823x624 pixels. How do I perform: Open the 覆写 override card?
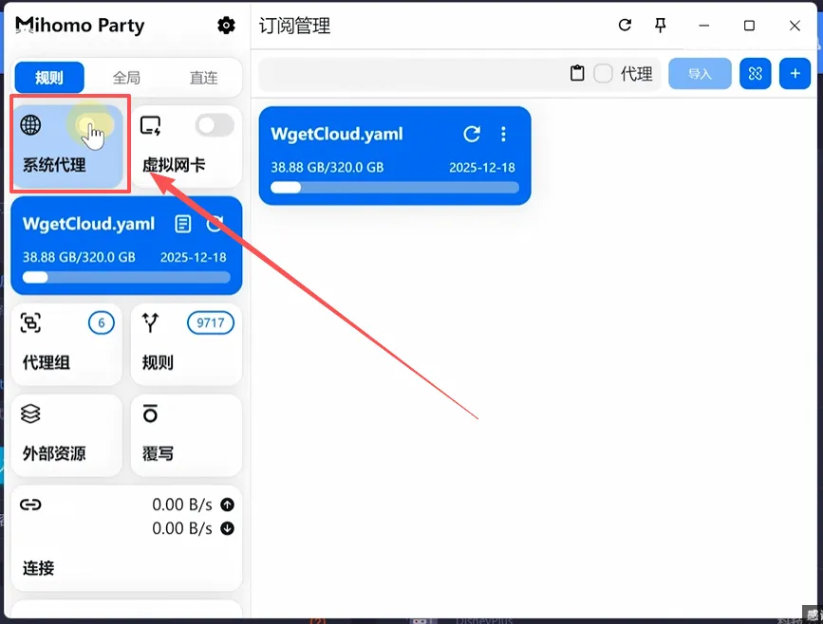tap(186, 434)
